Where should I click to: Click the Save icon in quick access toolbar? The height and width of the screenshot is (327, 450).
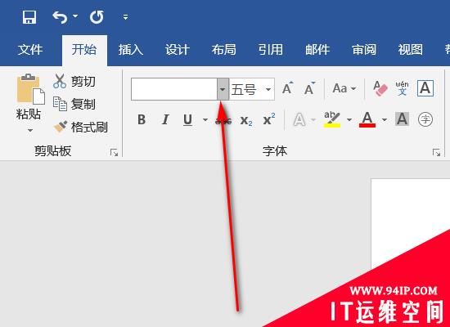[x=29, y=17]
